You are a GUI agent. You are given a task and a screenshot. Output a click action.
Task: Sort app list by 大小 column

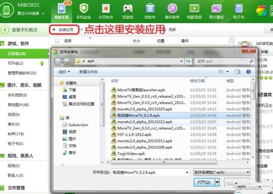click(x=136, y=41)
